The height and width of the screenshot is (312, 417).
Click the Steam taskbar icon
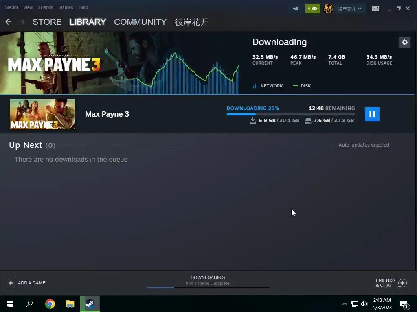pyautogui.click(x=90, y=304)
